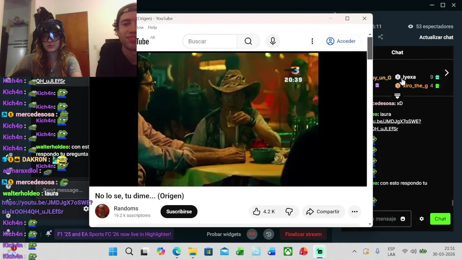
Task: Expand gift leaderboard with right chevron
Action: pyautogui.click(x=446, y=73)
